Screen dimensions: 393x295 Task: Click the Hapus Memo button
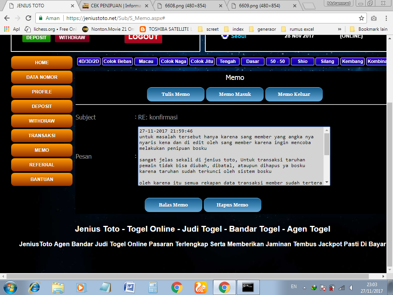click(232, 205)
